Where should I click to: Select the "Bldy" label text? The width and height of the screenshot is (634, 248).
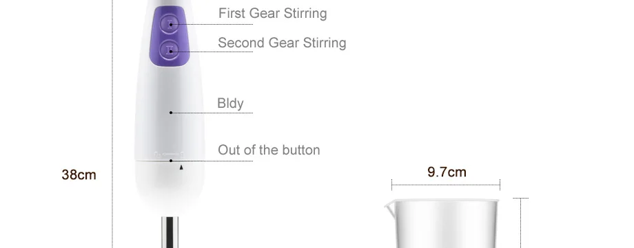click(x=230, y=103)
